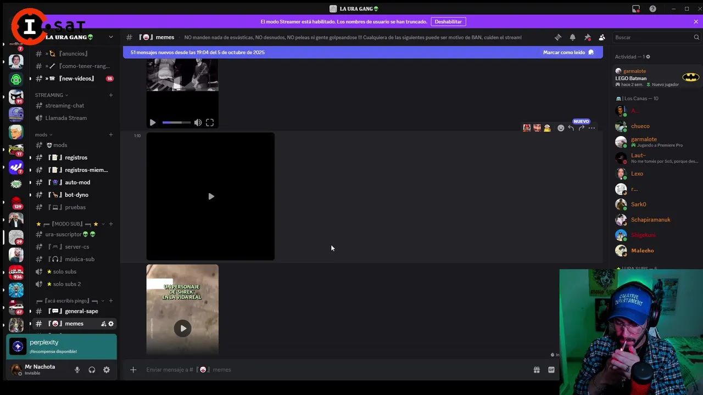703x395 pixels.
Task: Play the Shrek personaje video
Action: point(182,328)
